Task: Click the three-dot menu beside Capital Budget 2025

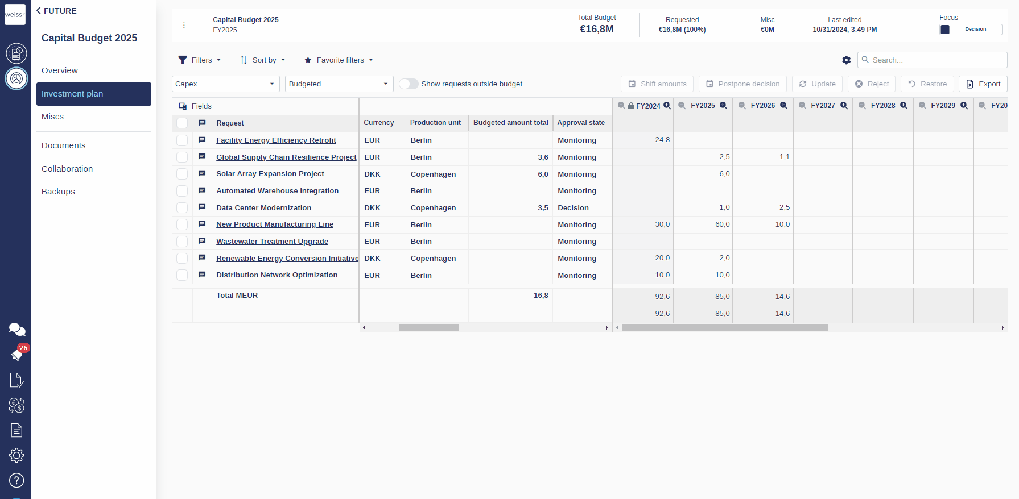Action: (184, 25)
